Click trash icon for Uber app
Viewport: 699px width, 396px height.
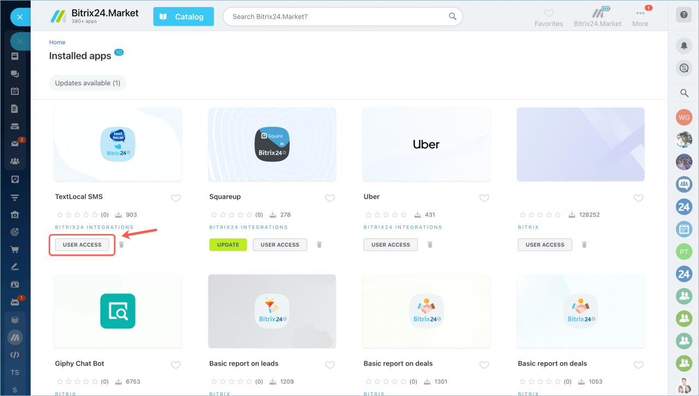[x=430, y=245]
